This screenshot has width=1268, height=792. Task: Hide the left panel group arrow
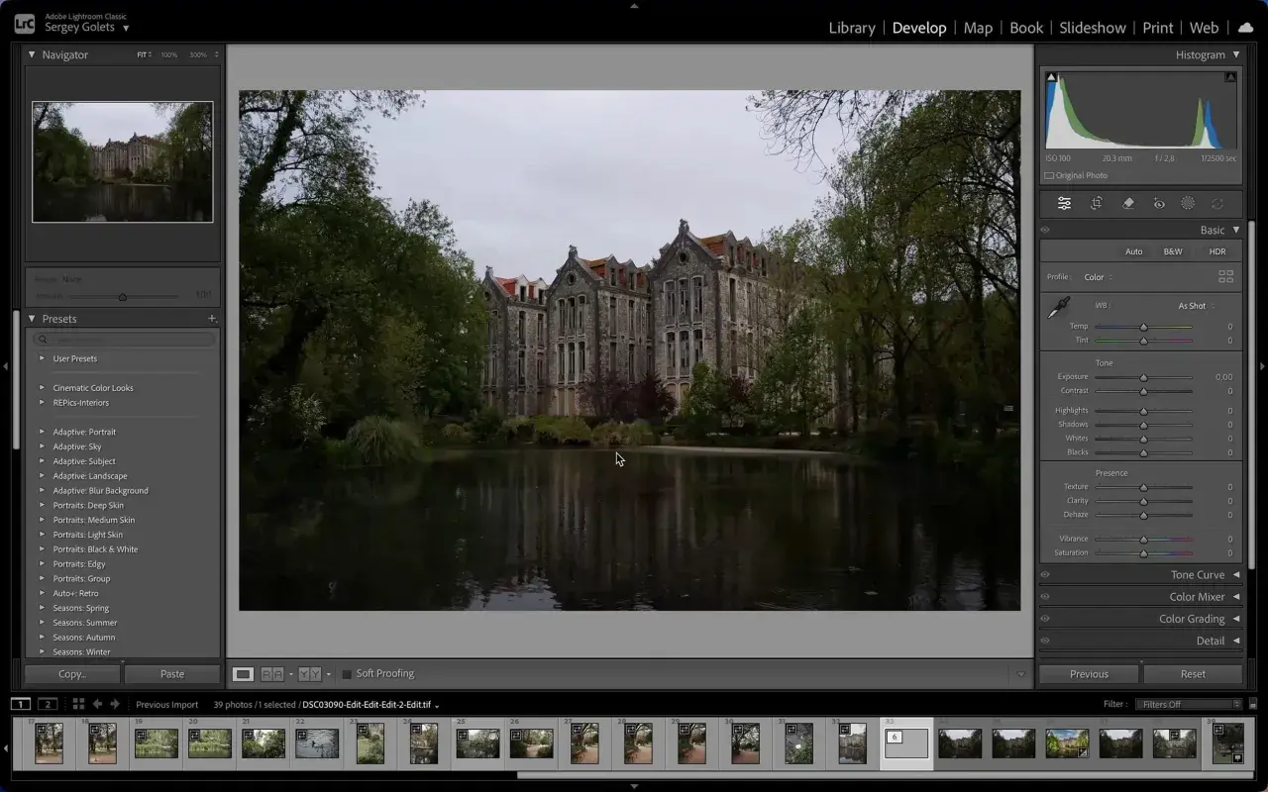(x=5, y=366)
